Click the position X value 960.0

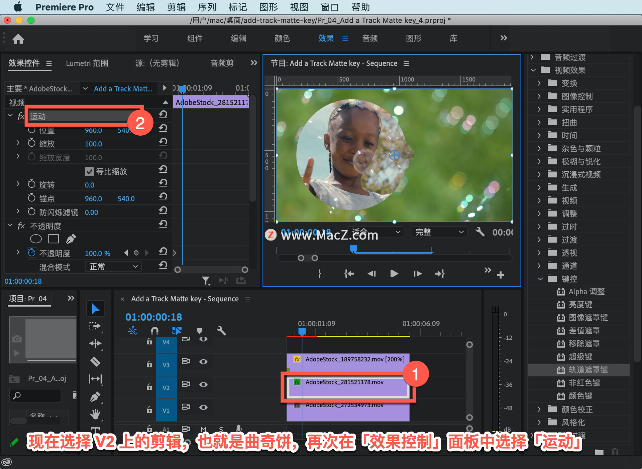(93, 130)
